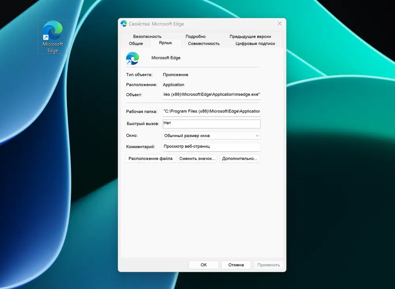Open the Дополнительно settings button
The image size is (395, 289).
240,159
